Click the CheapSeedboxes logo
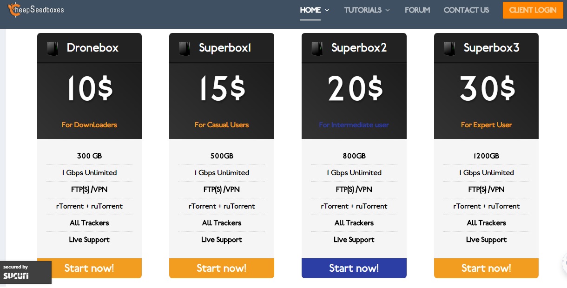Screen dimensions: 567x288 [36, 10]
